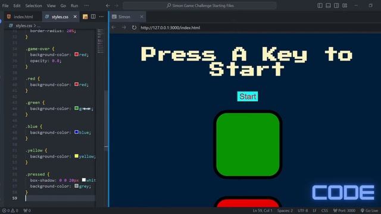Click Go Live in status bar
381x214 pixels.
[369, 210]
